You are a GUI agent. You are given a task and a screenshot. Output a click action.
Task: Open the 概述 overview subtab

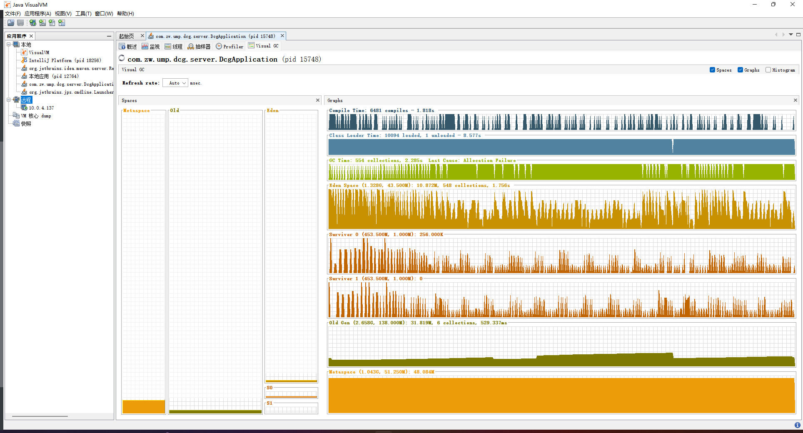click(128, 46)
